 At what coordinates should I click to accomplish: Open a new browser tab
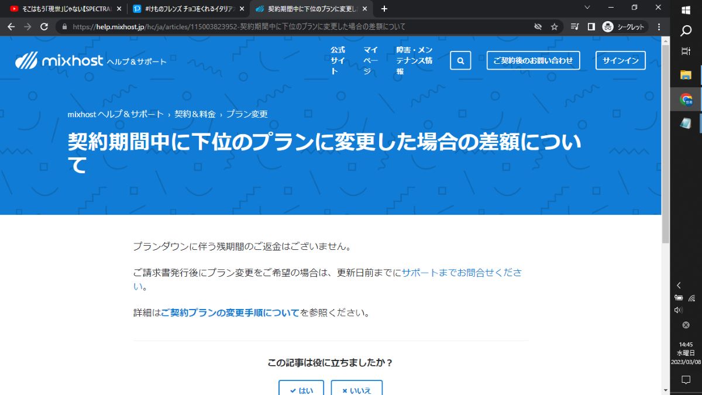point(384,9)
